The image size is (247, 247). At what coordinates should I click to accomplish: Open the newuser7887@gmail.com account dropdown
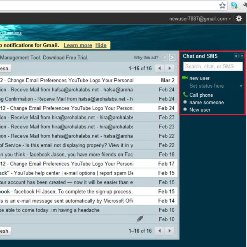tap(200, 19)
